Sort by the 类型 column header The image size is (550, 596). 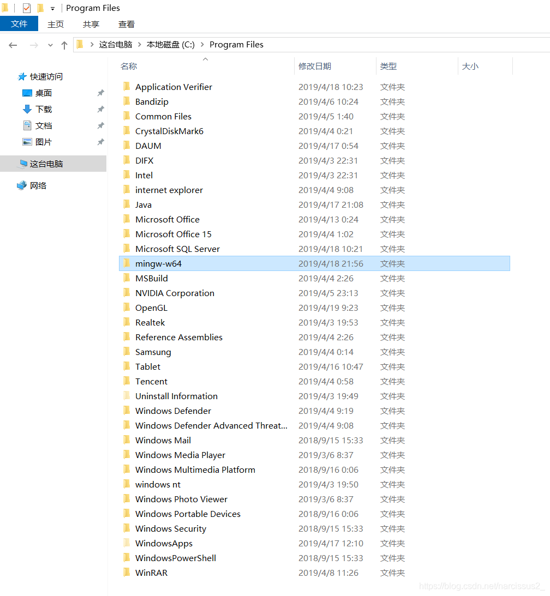coord(388,66)
